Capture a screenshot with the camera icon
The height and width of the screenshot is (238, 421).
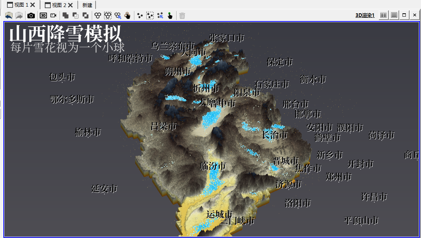pos(31,16)
